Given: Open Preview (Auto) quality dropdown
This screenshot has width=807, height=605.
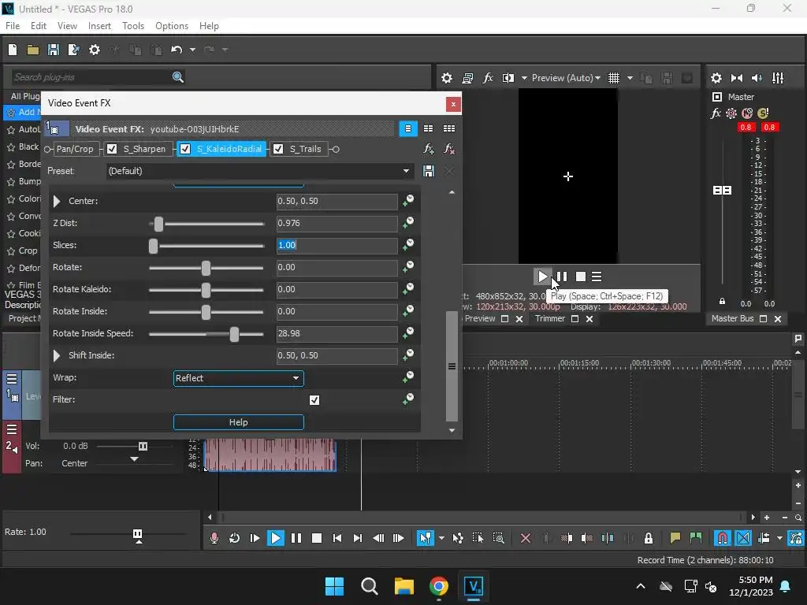Looking at the screenshot, I should (x=566, y=78).
